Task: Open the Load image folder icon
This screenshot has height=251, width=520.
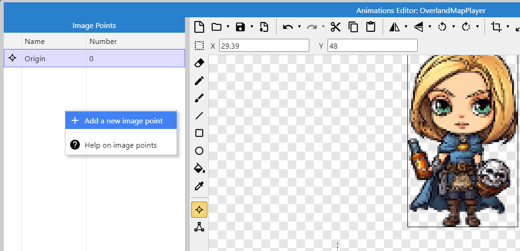Action: [x=217, y=27]
